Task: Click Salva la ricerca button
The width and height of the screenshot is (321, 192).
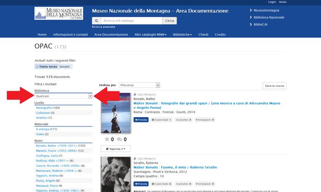Action: coord(274,85)
